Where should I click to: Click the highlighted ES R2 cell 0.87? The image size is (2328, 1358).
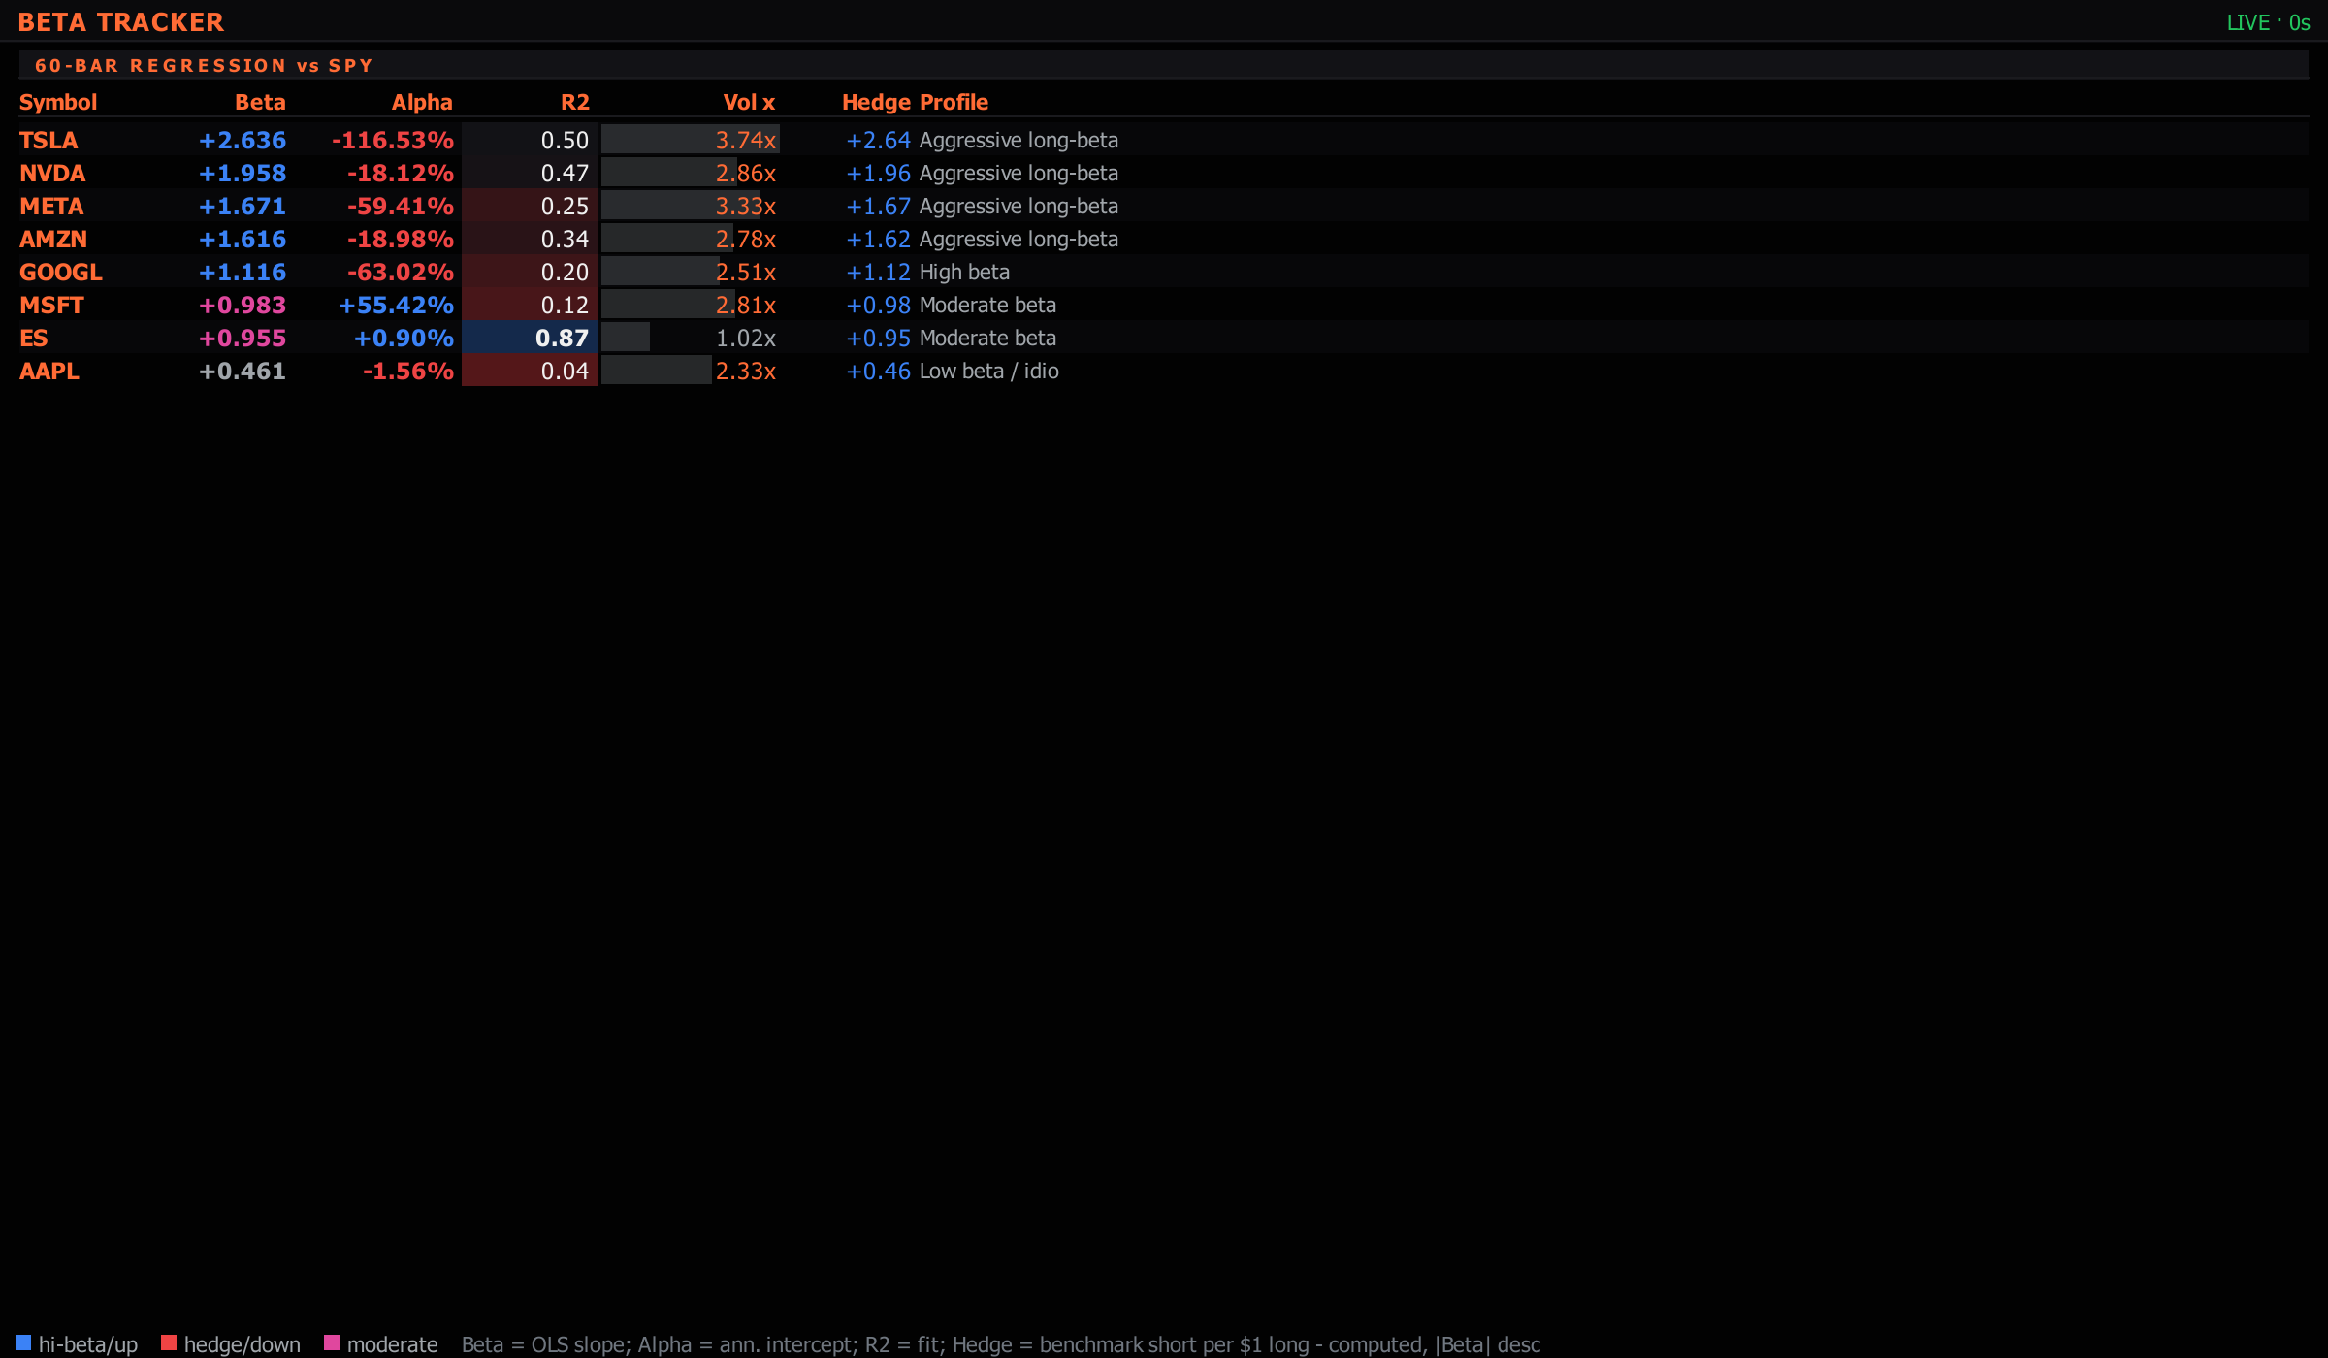click(530, 338)
